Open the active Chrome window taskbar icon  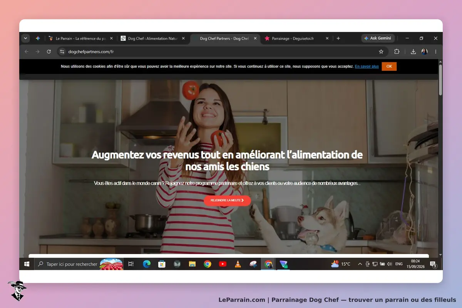pos(268,264)
